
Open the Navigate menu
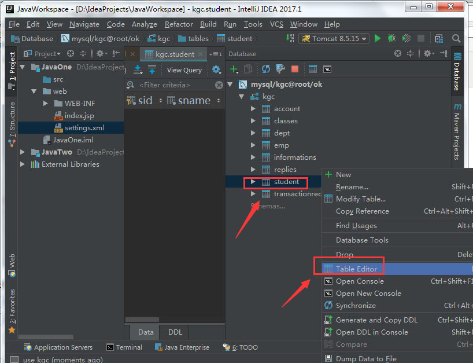tap(84, 24)
